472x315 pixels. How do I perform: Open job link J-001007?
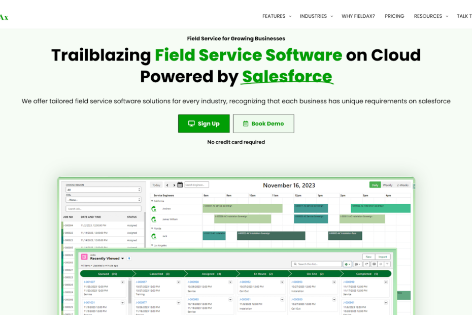89,282
